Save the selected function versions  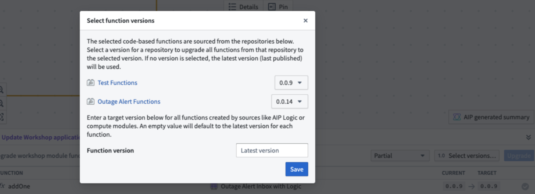coord(297,169)
